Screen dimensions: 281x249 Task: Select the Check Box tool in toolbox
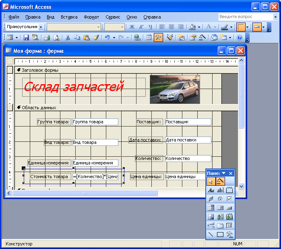tap(229, 199)
